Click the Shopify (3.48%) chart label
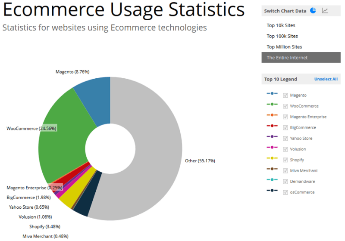 (45, 226)
